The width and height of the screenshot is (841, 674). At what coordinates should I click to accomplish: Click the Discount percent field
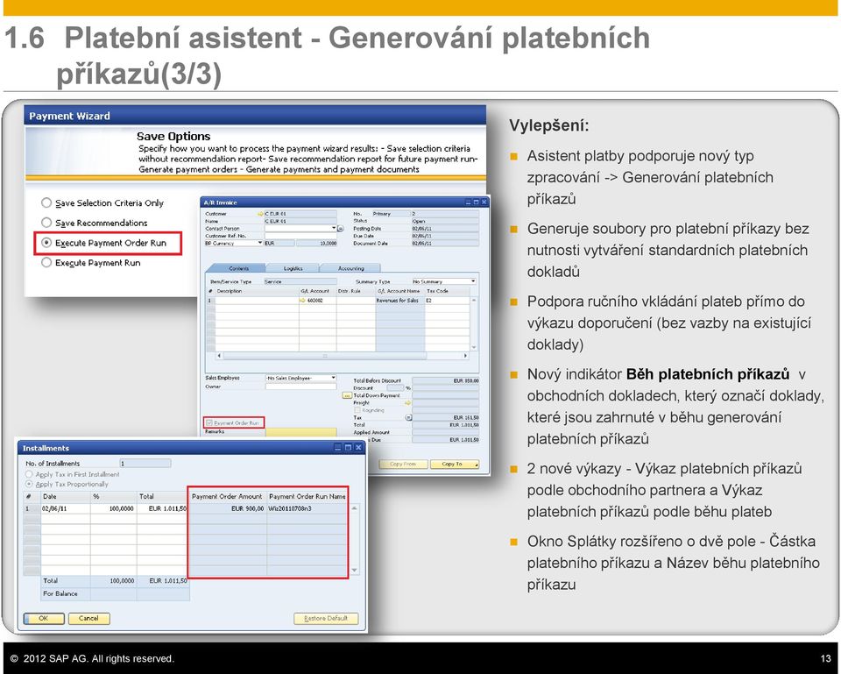coord(395,387)
